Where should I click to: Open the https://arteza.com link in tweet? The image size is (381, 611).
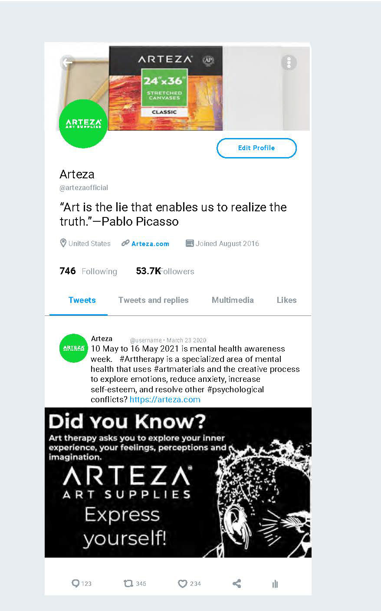(x=165, y=399)
